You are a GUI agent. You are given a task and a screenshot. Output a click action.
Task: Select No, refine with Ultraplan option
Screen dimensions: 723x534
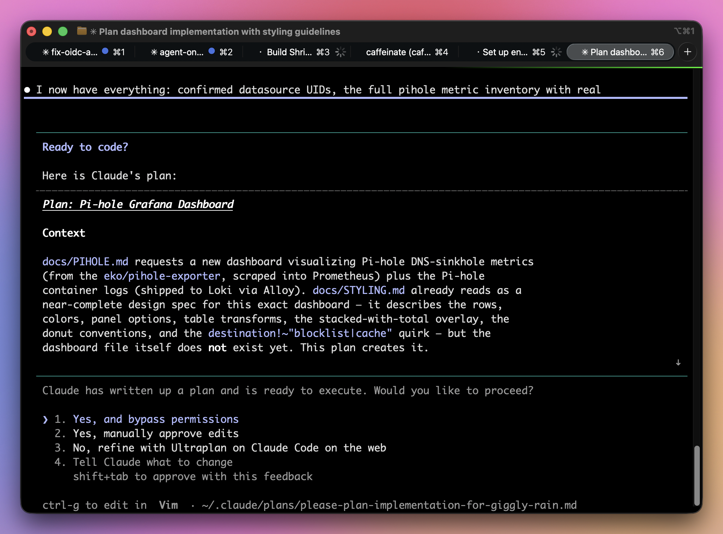point(229,448)
